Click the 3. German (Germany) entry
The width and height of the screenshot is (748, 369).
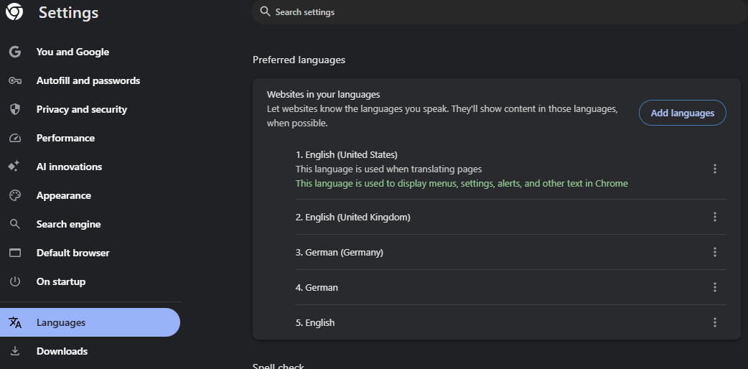[x=339, y=252]
